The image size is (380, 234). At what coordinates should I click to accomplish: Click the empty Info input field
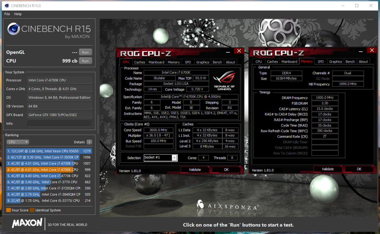pos(59,123)
